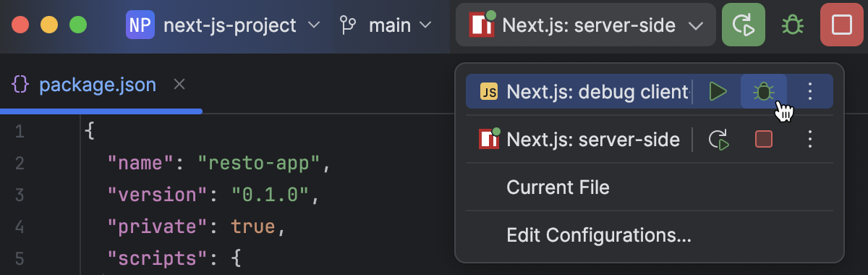Debug the Next.js: debug client configuration
The width and height of the screenshot is (868, 275).
[764, 92]
